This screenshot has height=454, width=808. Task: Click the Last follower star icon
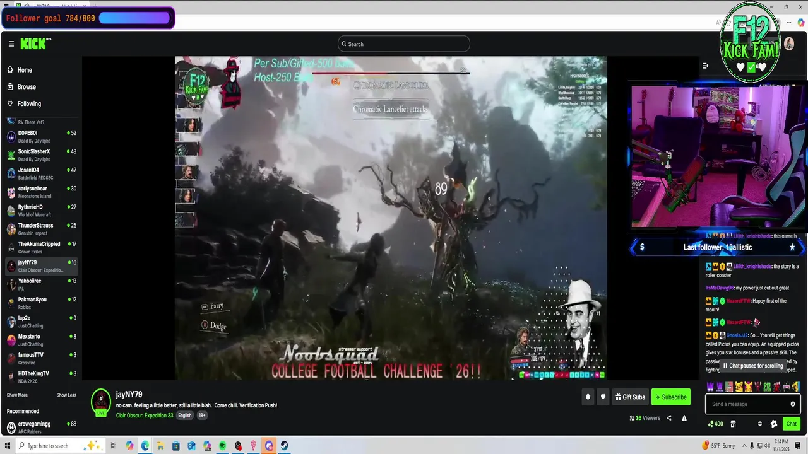point(792,247)
